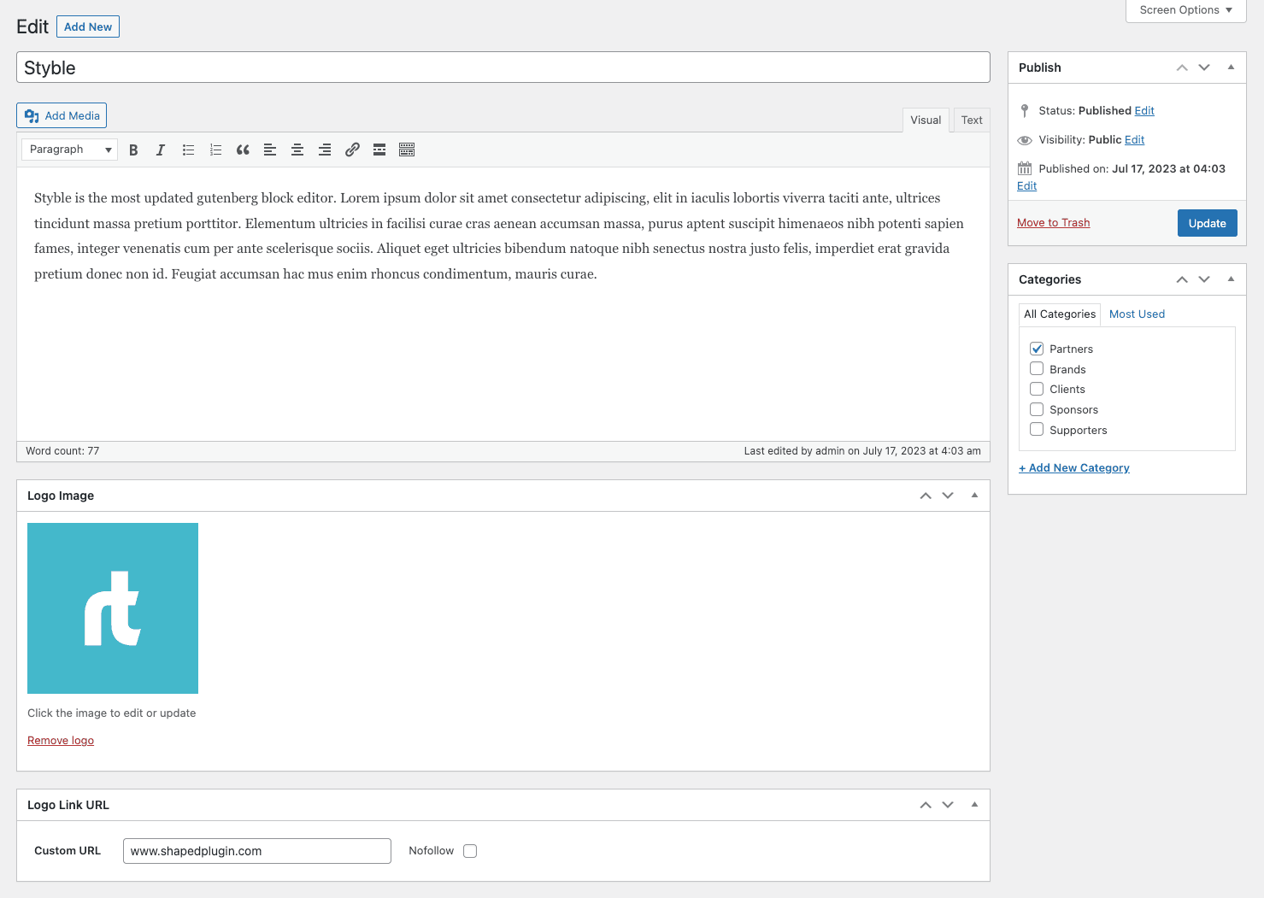Uncheck the Partners category
1264x898 pixels.
(x=1037, y=349)
